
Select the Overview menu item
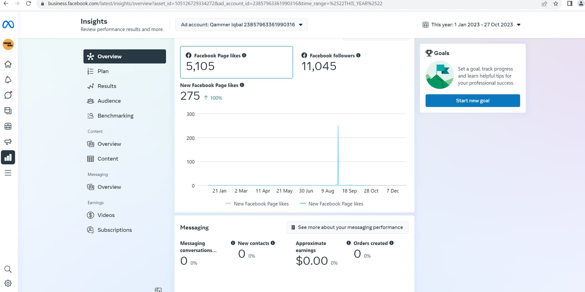click(x=125, y=56)
